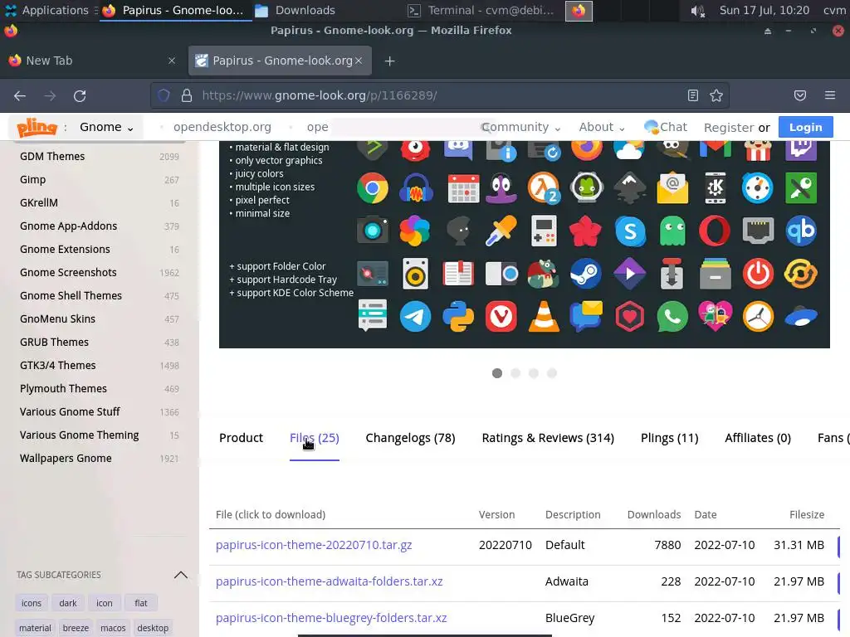Select the fourth carousel dot
Viewport: 850px width, 637px height.
click(x=552, y=373)
